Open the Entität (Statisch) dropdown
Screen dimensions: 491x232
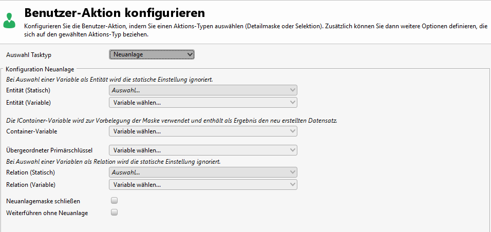[x=203, y=90]
